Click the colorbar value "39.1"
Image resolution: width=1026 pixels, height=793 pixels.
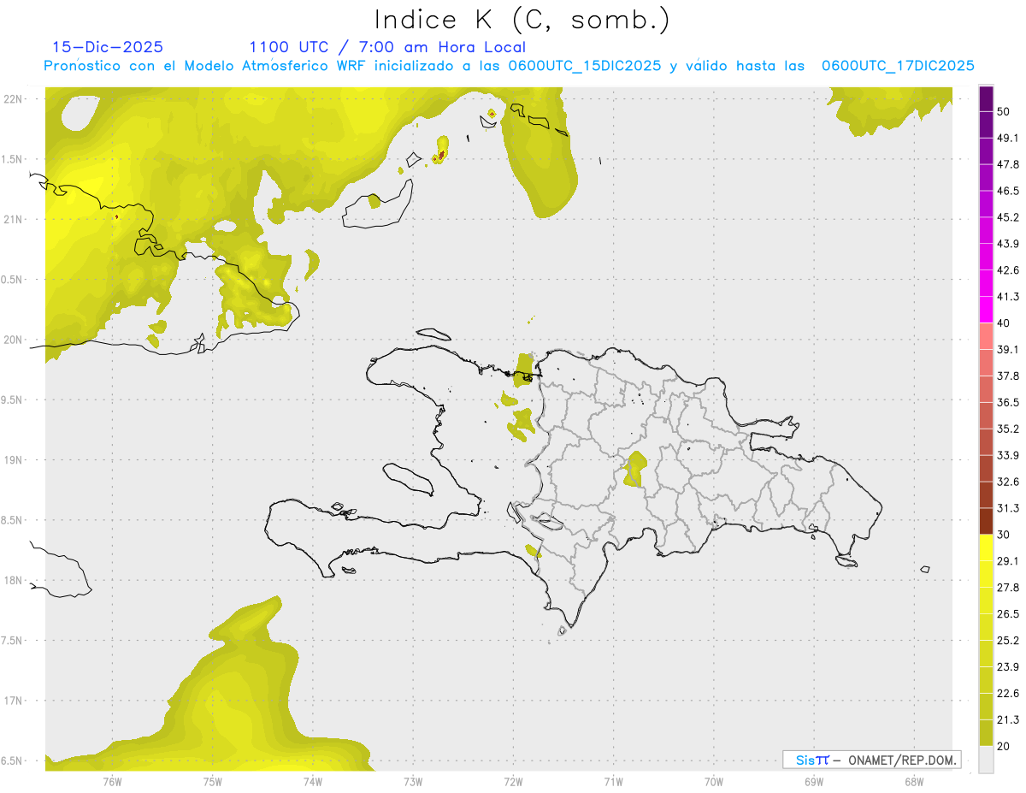click(x=1008, y=349)
